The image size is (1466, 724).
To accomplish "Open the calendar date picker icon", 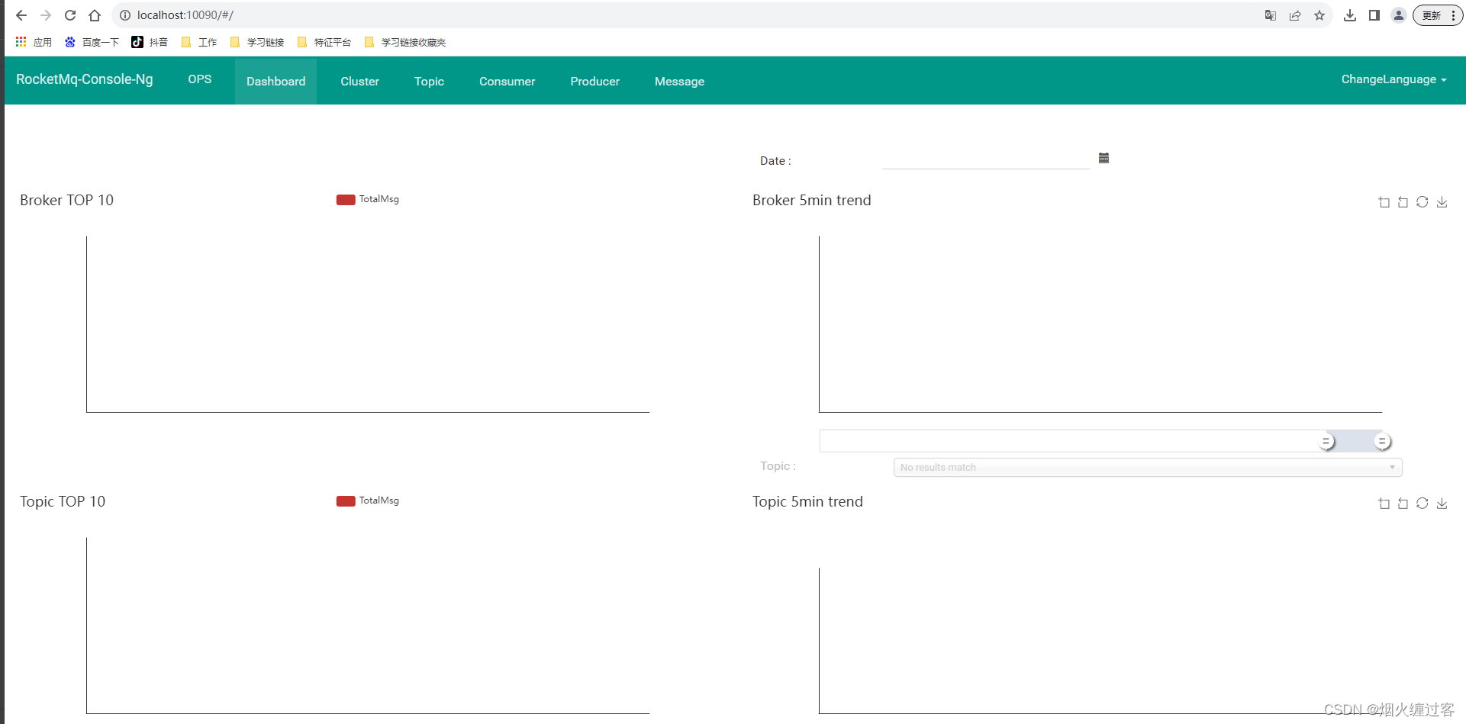I will [x=1104, y=158].
